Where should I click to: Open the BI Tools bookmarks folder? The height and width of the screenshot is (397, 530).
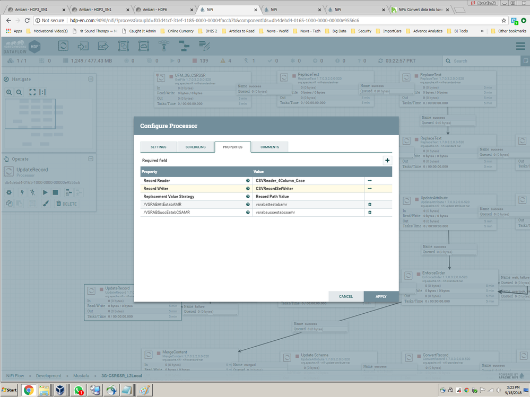coord(457,31)
